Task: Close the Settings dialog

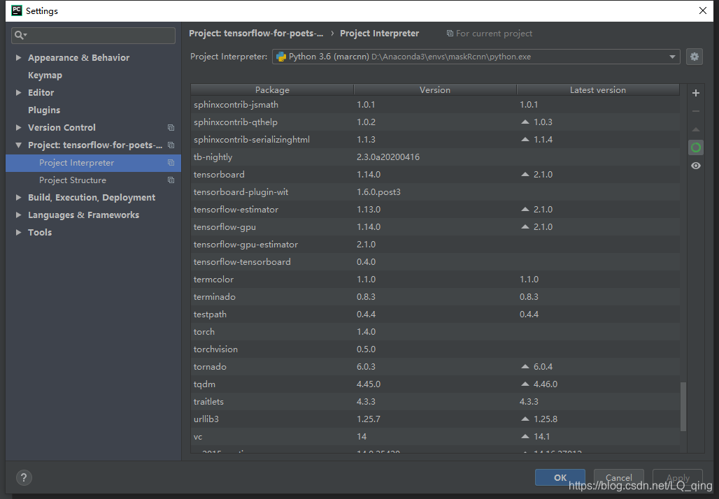Action: [x=702, y=10]
